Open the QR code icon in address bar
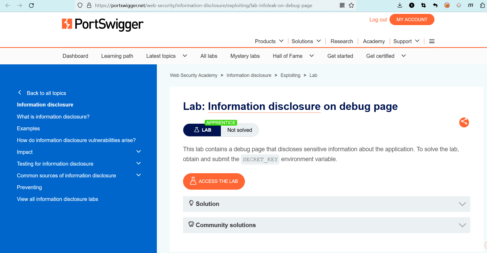 [x=342, y=5]
